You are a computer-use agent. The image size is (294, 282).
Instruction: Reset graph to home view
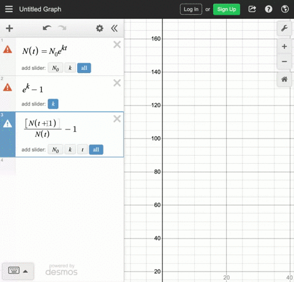point(284,79)
